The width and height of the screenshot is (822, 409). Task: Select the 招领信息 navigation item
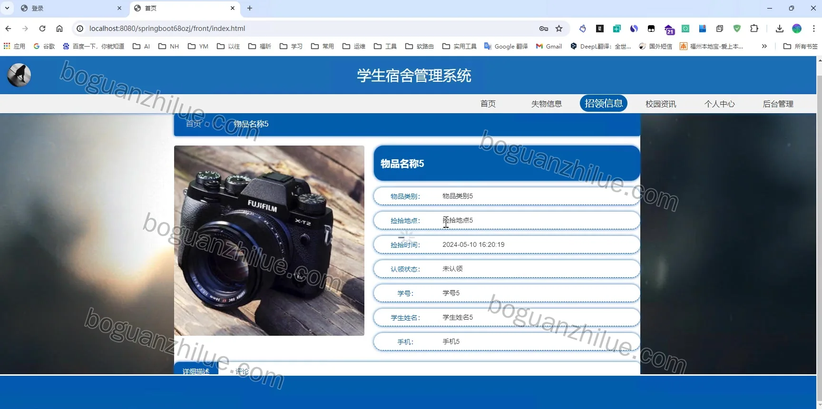tap(604, 103)
